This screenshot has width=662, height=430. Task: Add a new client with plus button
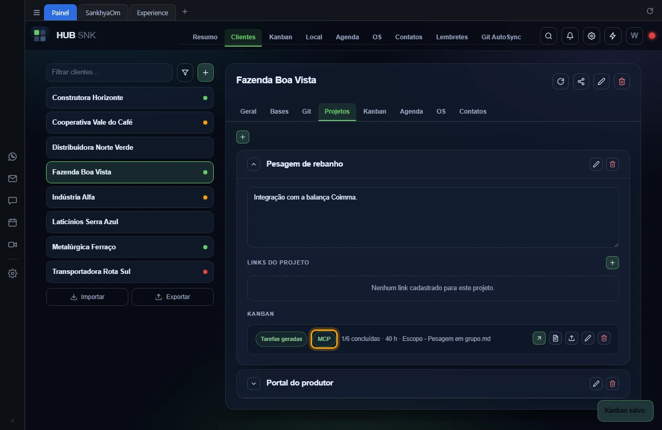[x=205, y=73]
